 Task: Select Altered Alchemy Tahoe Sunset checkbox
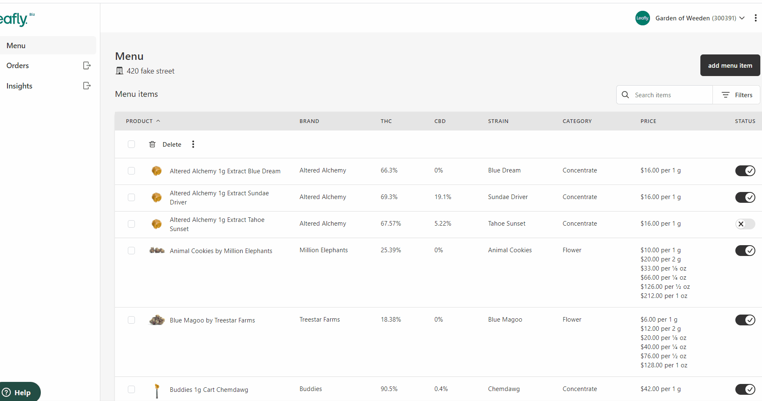point(131,224)
